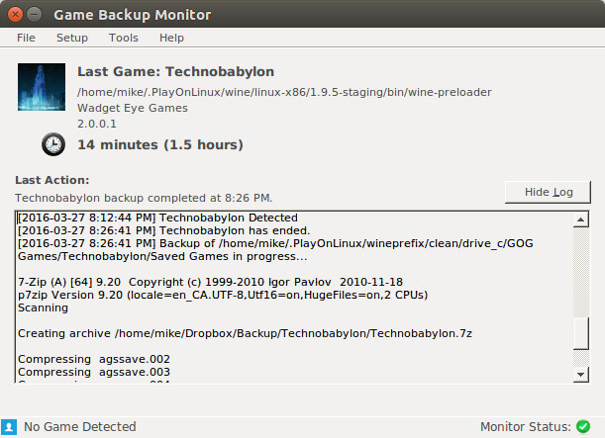The width and height of the screenshot is (605, 438).
Task: Open the Setup menu
Action: pyautogui.click(x=72, y=38)
